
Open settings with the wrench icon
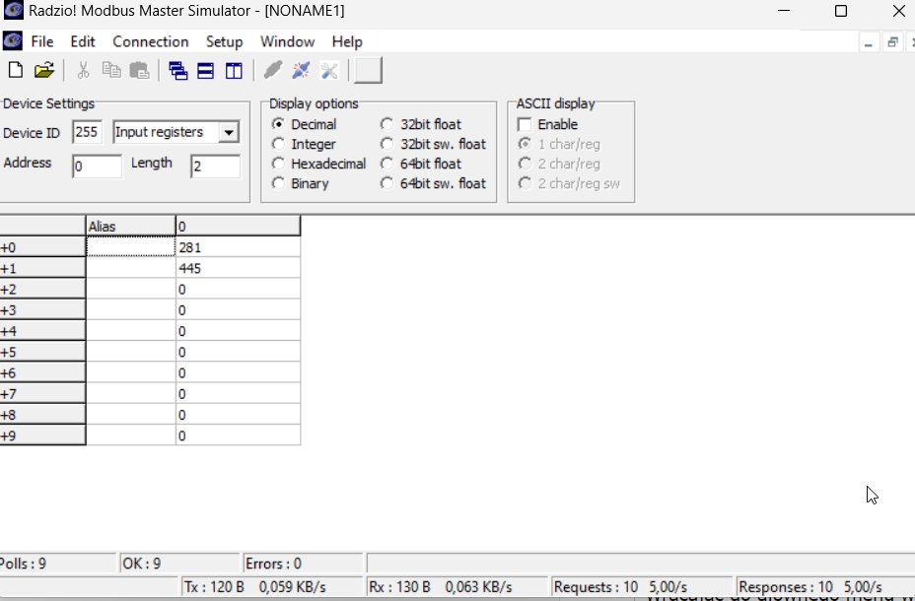[x=330, y=70]
